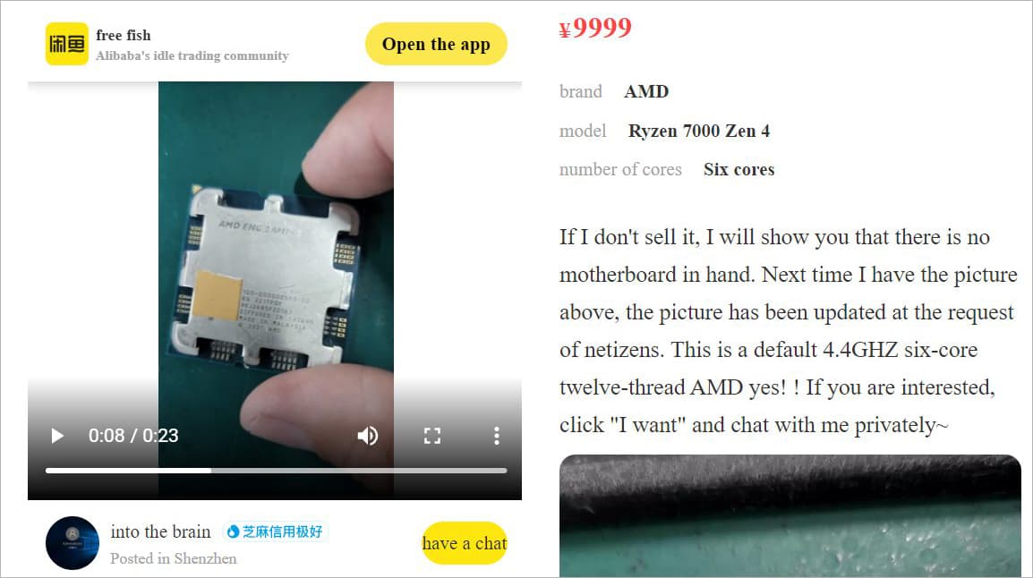Viewport: 1033px width, 578px height.
Task: Click the video timestamp 0:08 / 0:23
Action: tap(133, 436)
